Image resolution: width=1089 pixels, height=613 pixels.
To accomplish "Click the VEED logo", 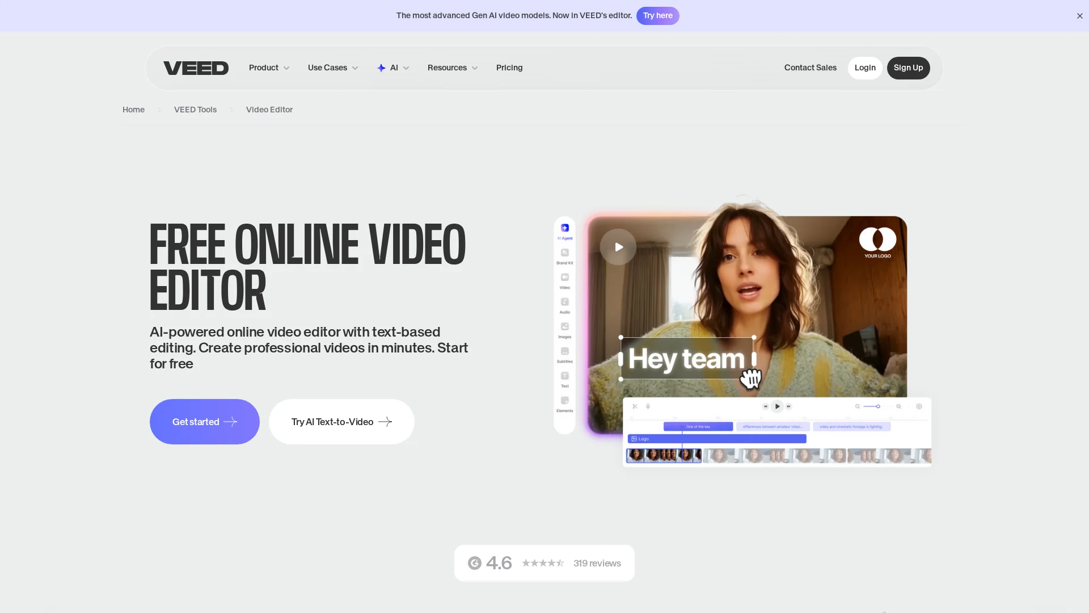I will (x=196, y=68).
